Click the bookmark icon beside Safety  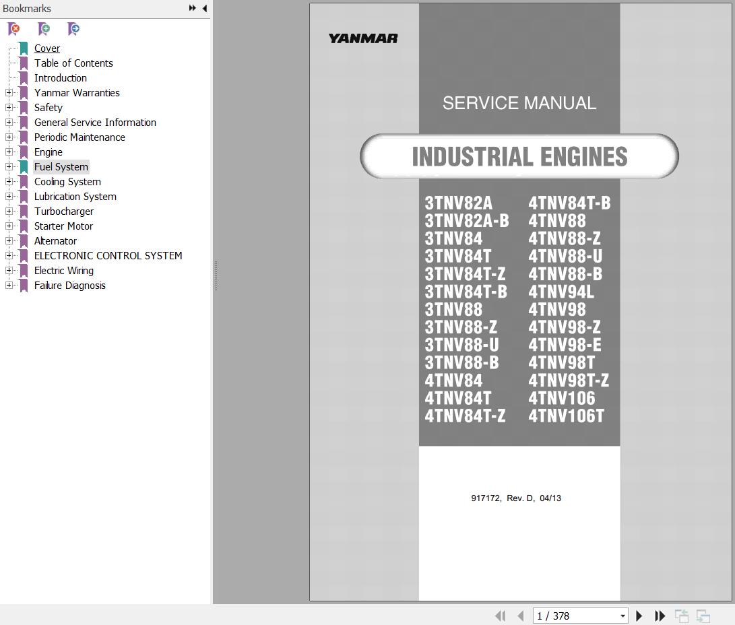pos(24,107)
